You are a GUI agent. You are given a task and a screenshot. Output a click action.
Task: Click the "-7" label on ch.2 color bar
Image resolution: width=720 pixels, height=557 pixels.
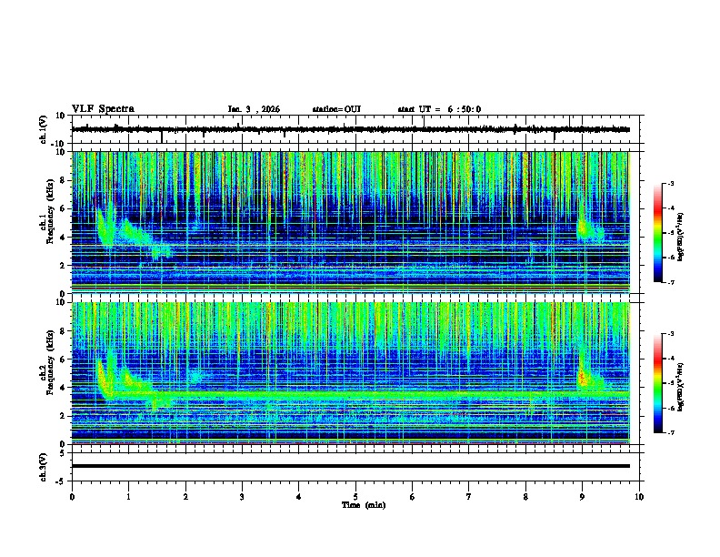tap(670, 432)
